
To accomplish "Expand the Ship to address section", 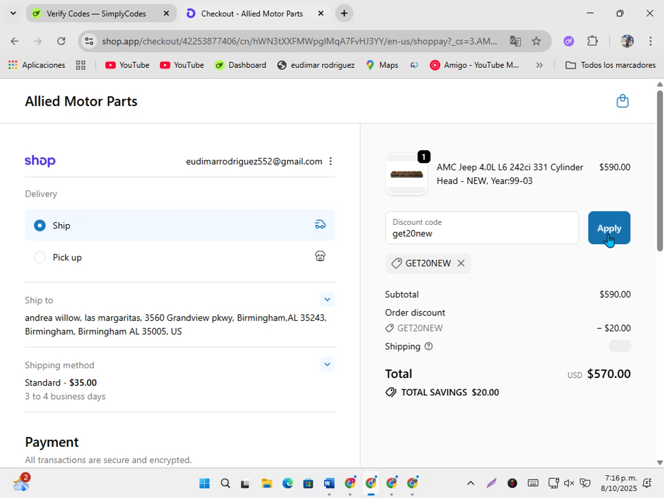I will pyautogui.click(x=327, y=300).
